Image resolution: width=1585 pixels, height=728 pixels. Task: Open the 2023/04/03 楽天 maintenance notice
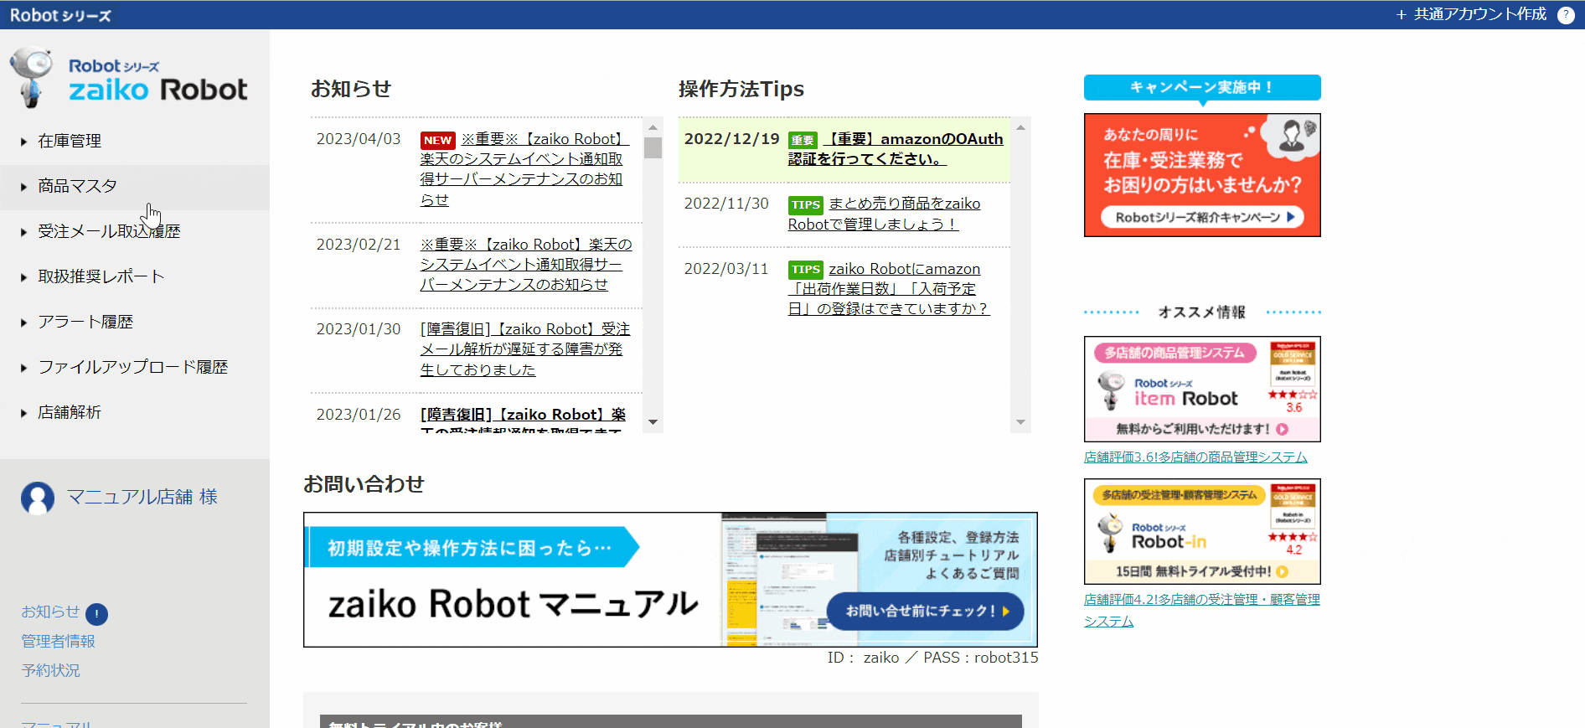click(x=524, y=169)
